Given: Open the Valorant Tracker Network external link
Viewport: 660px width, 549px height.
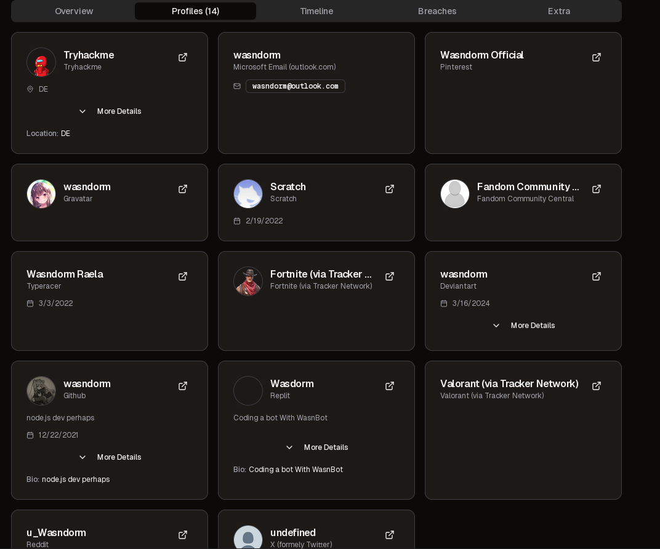Looking at the screenshot, I should [x=597, y=386].
